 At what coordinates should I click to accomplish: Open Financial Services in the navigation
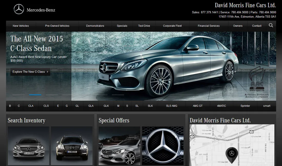(209, 26)
